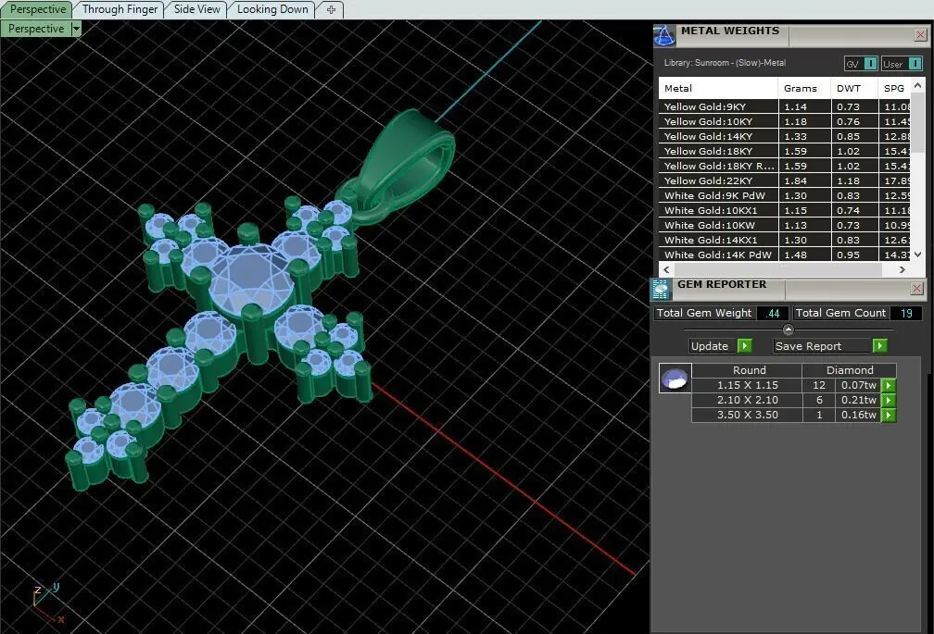Sort by the SPG column header
934x634 pixels.
[894, 88]
